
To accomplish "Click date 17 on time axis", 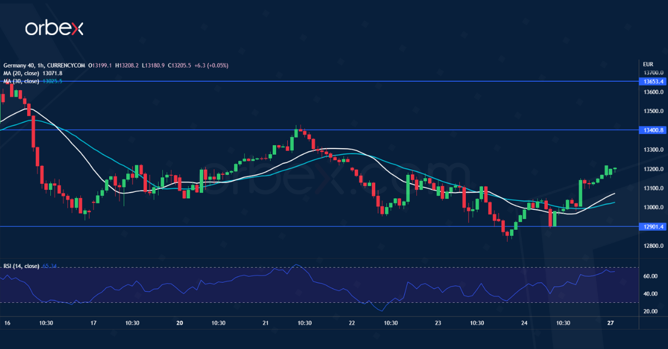I will 93,323.
